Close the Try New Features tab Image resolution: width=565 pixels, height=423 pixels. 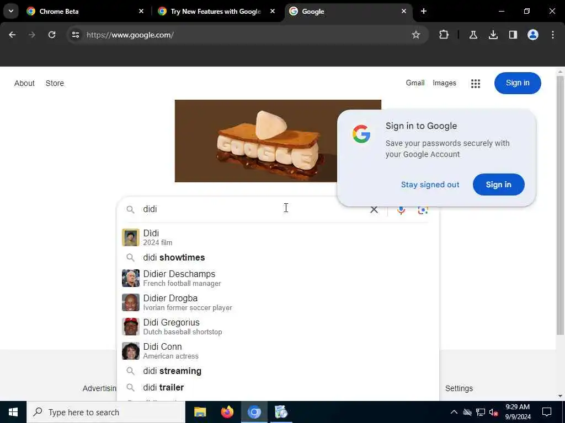click(273, 11)
